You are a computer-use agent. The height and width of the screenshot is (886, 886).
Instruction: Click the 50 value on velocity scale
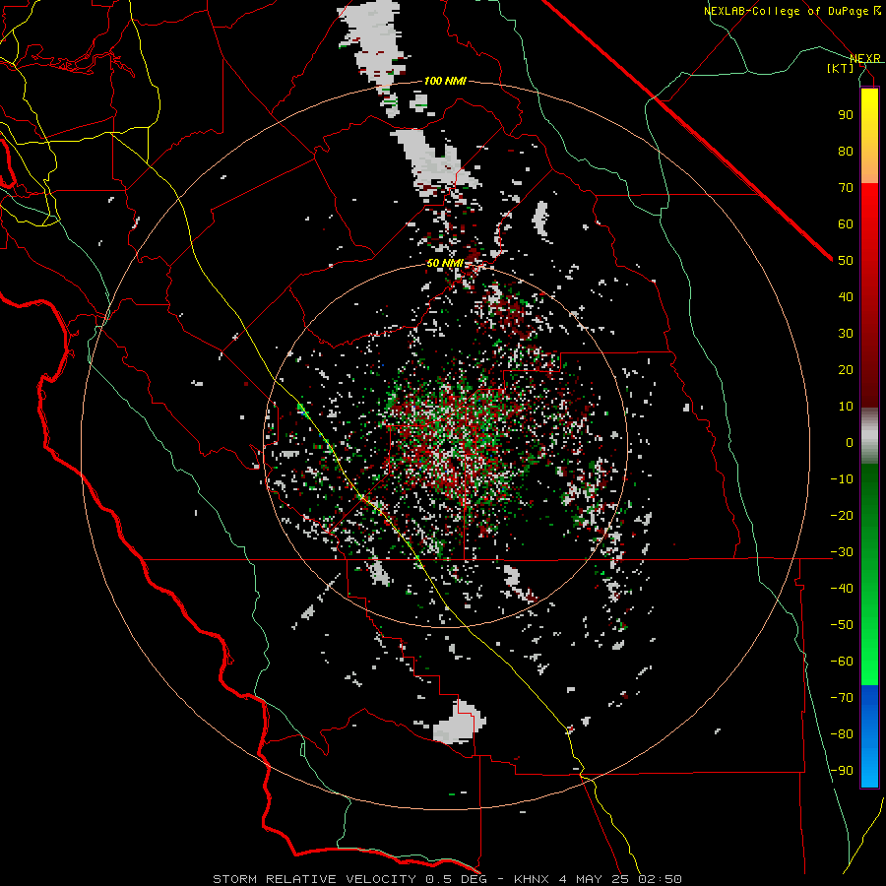(846, 261)
